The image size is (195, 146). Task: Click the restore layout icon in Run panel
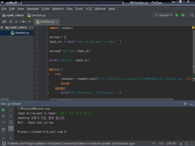(3, 129)
